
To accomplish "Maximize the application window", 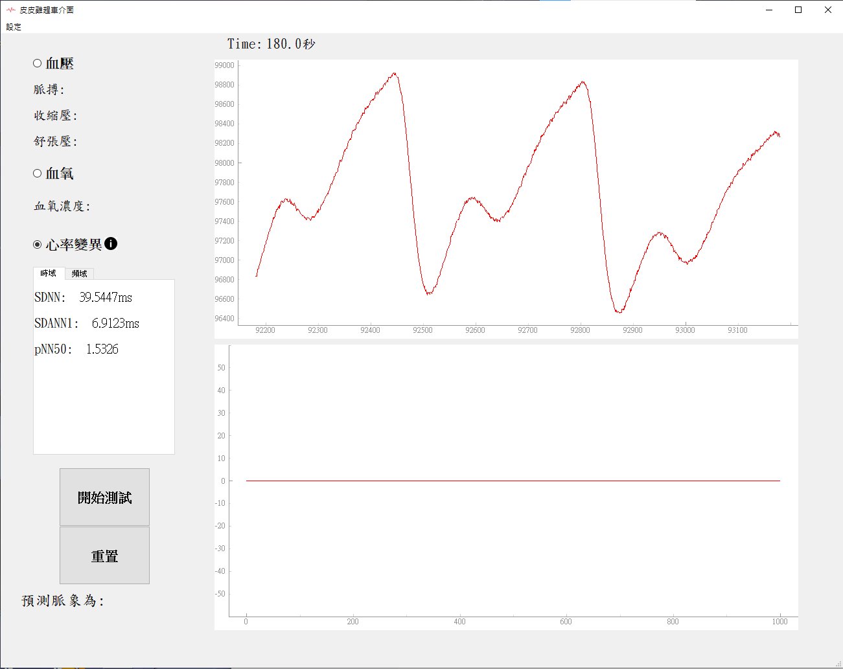I will pos(798,10).
